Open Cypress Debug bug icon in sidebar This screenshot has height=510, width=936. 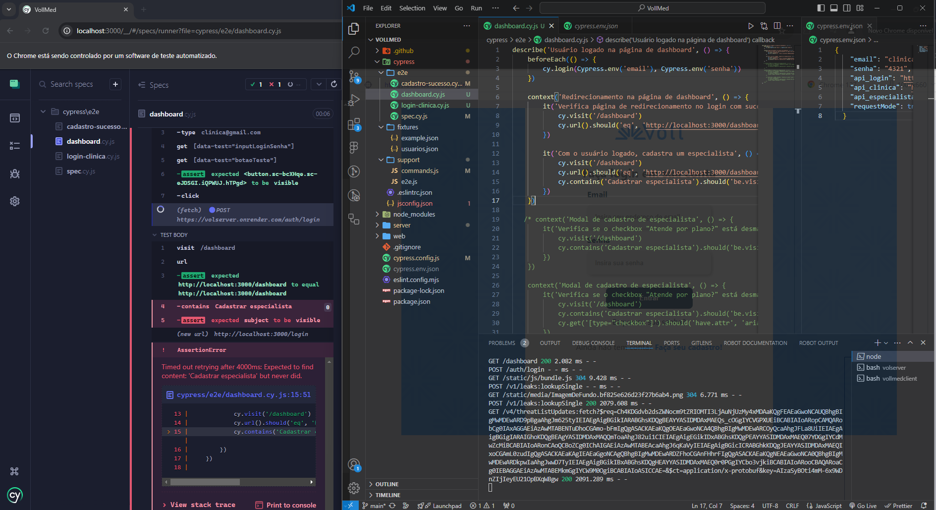(15, 173)
